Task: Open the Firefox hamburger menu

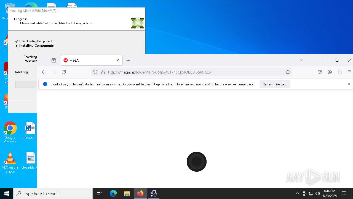Action: tap(349, 72)
